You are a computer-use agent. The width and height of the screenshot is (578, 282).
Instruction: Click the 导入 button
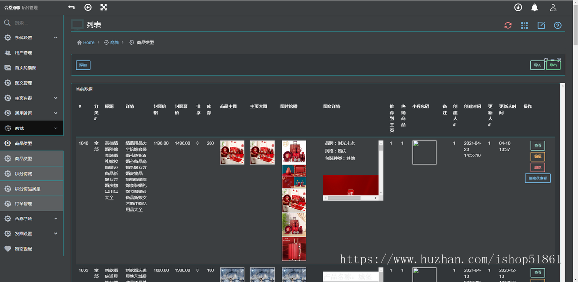point(537,65)
